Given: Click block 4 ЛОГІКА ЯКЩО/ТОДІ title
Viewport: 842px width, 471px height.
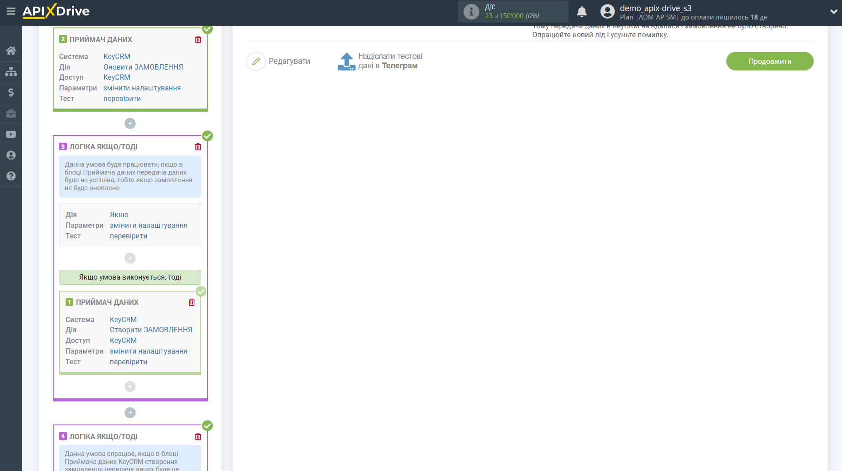Looking at the screenshot, I should tap(103, 436).
